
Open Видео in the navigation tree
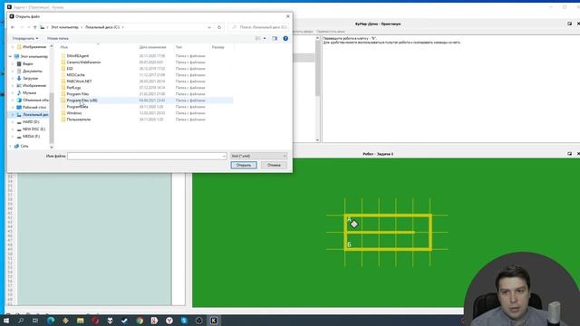(28, 64)
